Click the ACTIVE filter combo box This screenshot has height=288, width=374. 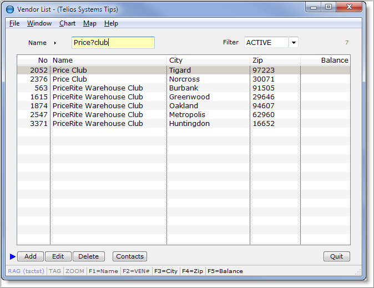pyautogui.click(x=266, y=43)
